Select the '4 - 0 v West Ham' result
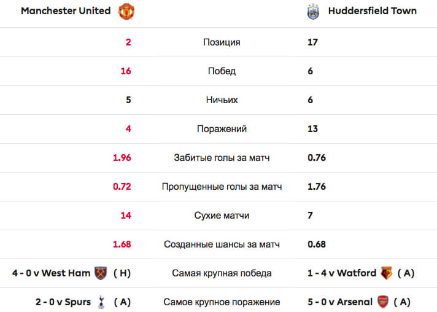The height and width of the screenshot is (312, 437). (x=52, y=273)
